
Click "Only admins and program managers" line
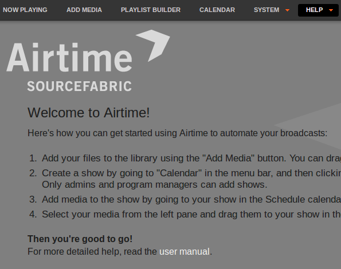pyautogui.click(x=154, y=184)
